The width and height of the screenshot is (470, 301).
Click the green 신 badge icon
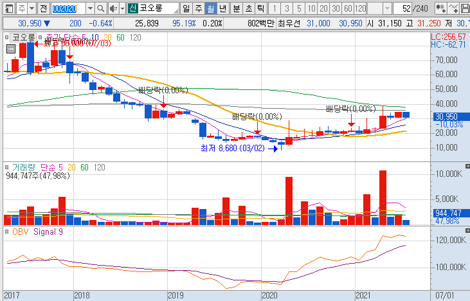132,8
